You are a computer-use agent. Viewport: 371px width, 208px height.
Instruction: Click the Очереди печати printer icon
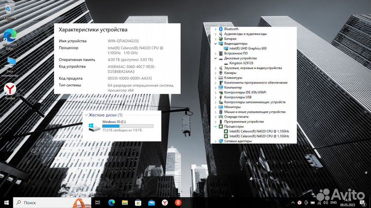tap(221, 117)
